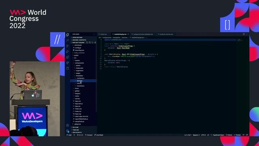Click the ESLint status bar item
This screenshot has width=259, height=146.
click(229, 135)
